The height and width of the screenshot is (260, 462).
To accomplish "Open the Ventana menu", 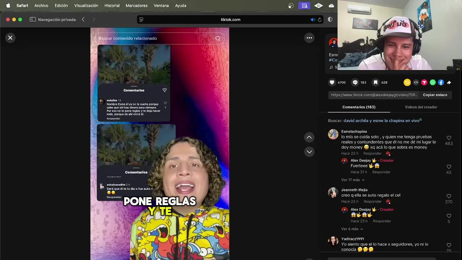I will (x=161, y=5).
